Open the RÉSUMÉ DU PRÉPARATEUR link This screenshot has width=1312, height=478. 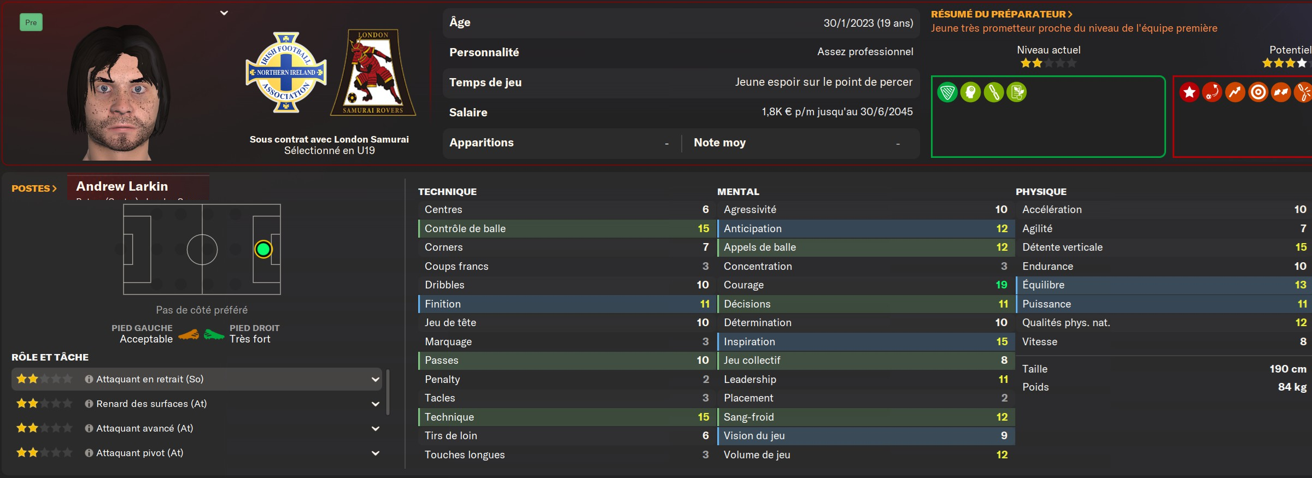(x=1001, y=14)
